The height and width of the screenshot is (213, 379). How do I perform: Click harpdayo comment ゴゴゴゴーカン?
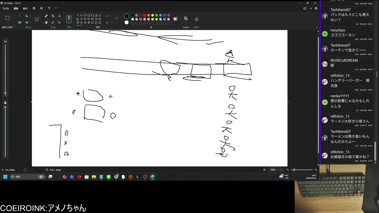tap(343, 35)
